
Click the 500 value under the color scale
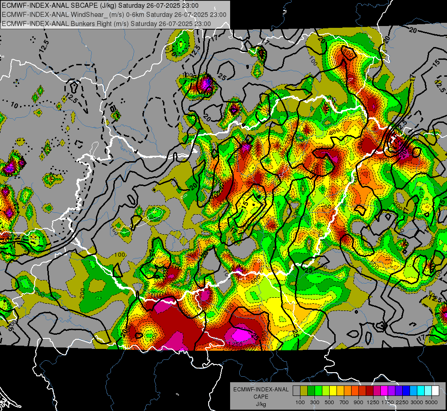(329, 402)
